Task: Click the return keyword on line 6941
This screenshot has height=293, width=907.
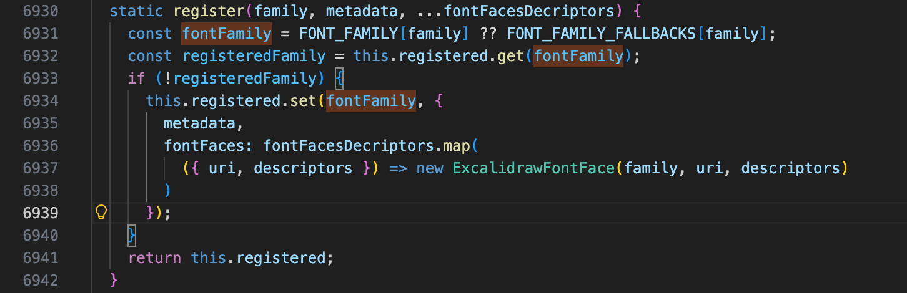Action: 154,257
